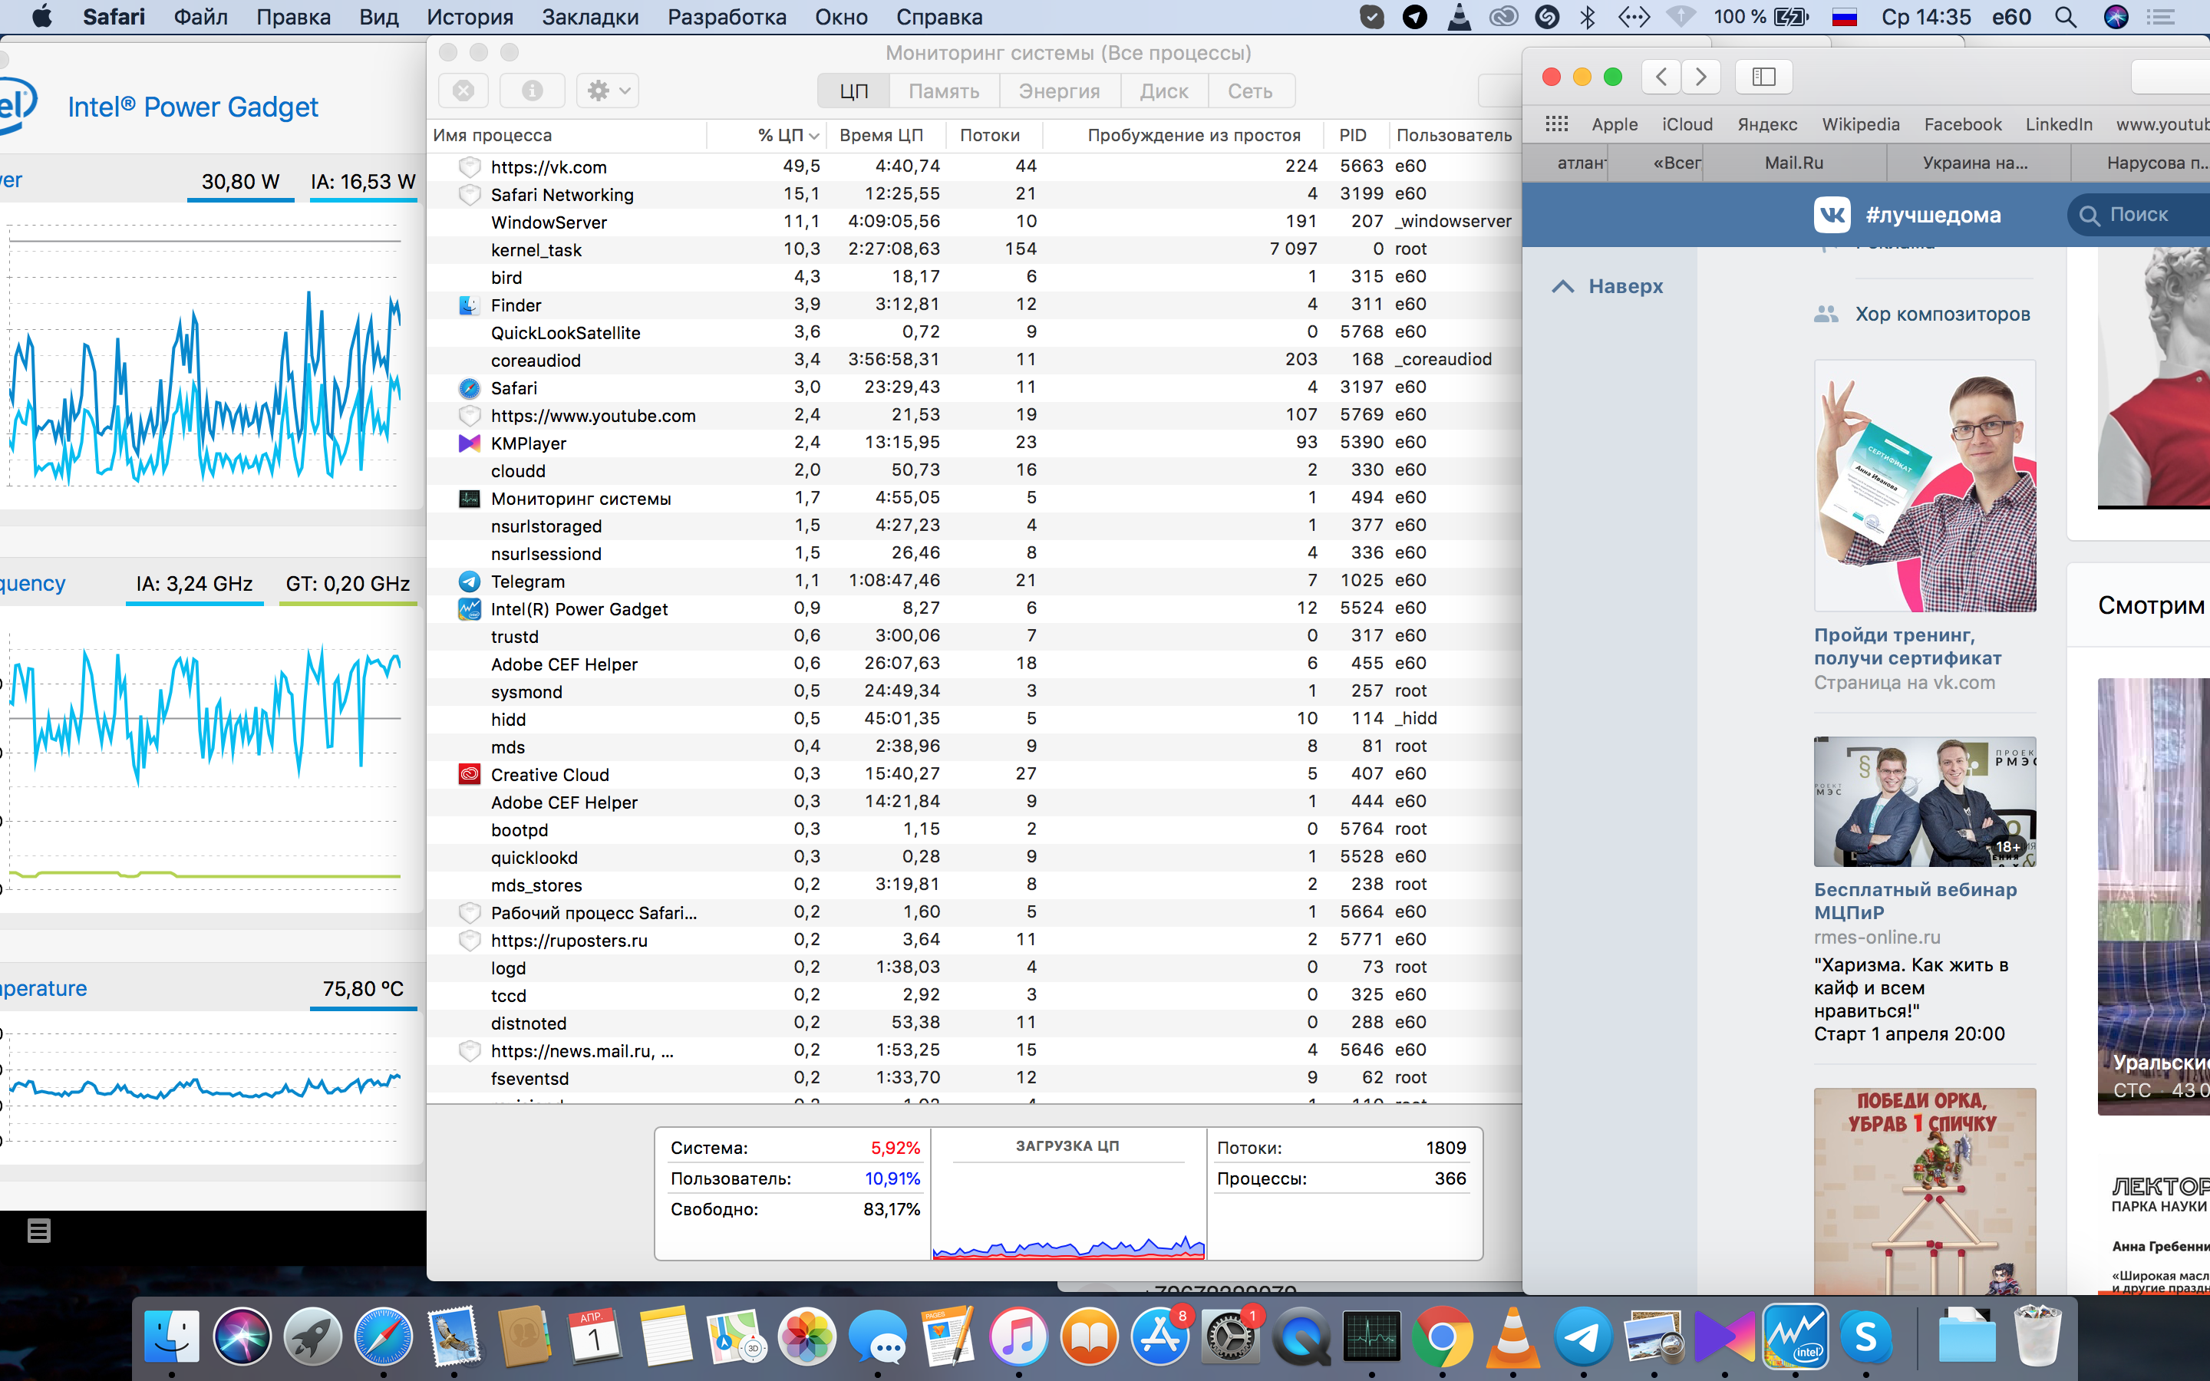Open Spotlight search in menu bar
The width and height of the screenshot is (2210, 1381).
[2065, 16]
